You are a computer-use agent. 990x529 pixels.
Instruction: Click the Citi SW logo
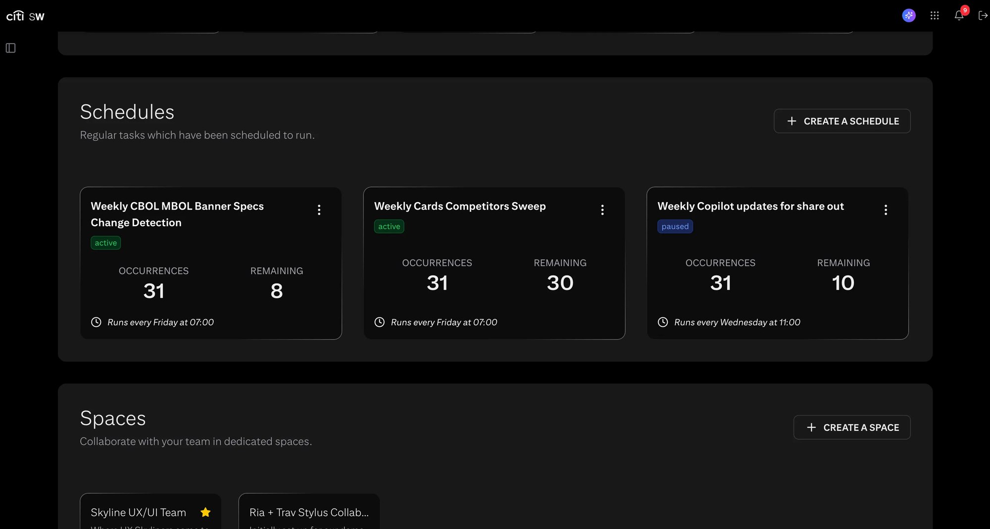pos(25,16)
